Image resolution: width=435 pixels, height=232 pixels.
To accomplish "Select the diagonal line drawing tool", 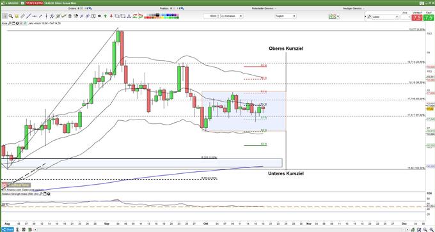I will coord(29,16).
